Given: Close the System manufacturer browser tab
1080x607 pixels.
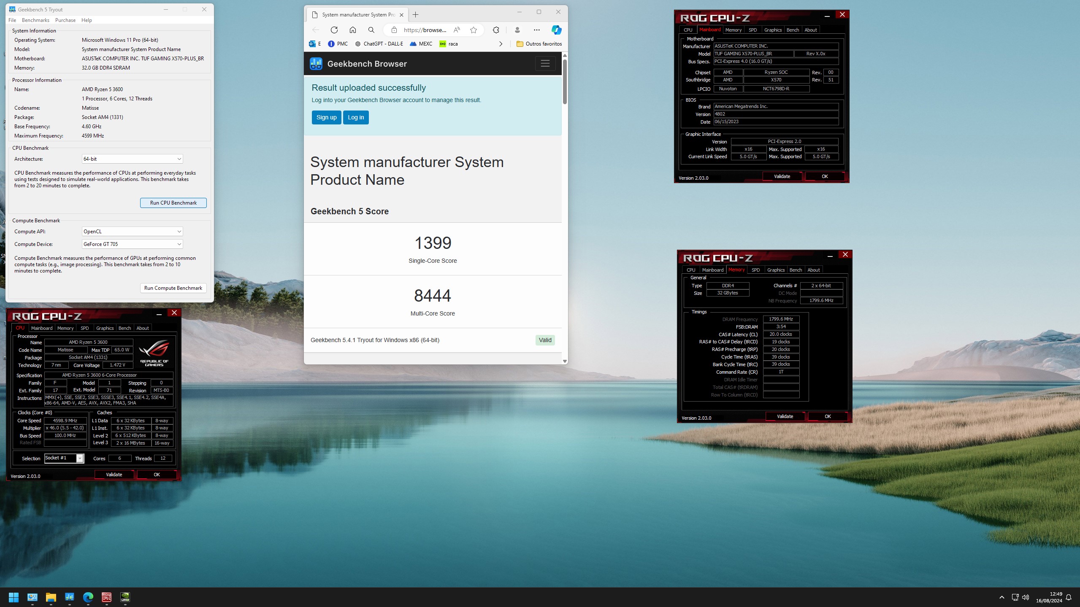Looking at the screenshot, I should click(x=401, y=15).
